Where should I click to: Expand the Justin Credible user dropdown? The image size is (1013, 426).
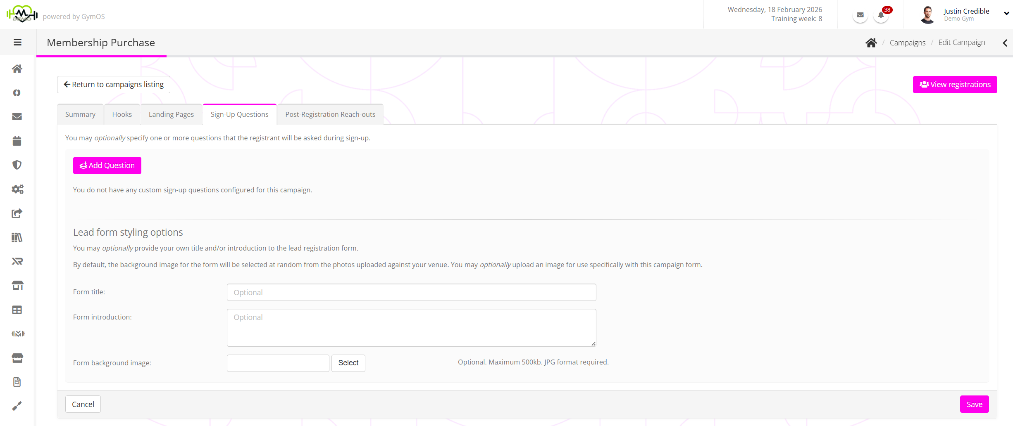pyautogui.click(x=1007, y=13)
